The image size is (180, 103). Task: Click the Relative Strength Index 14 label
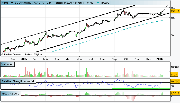18,81
